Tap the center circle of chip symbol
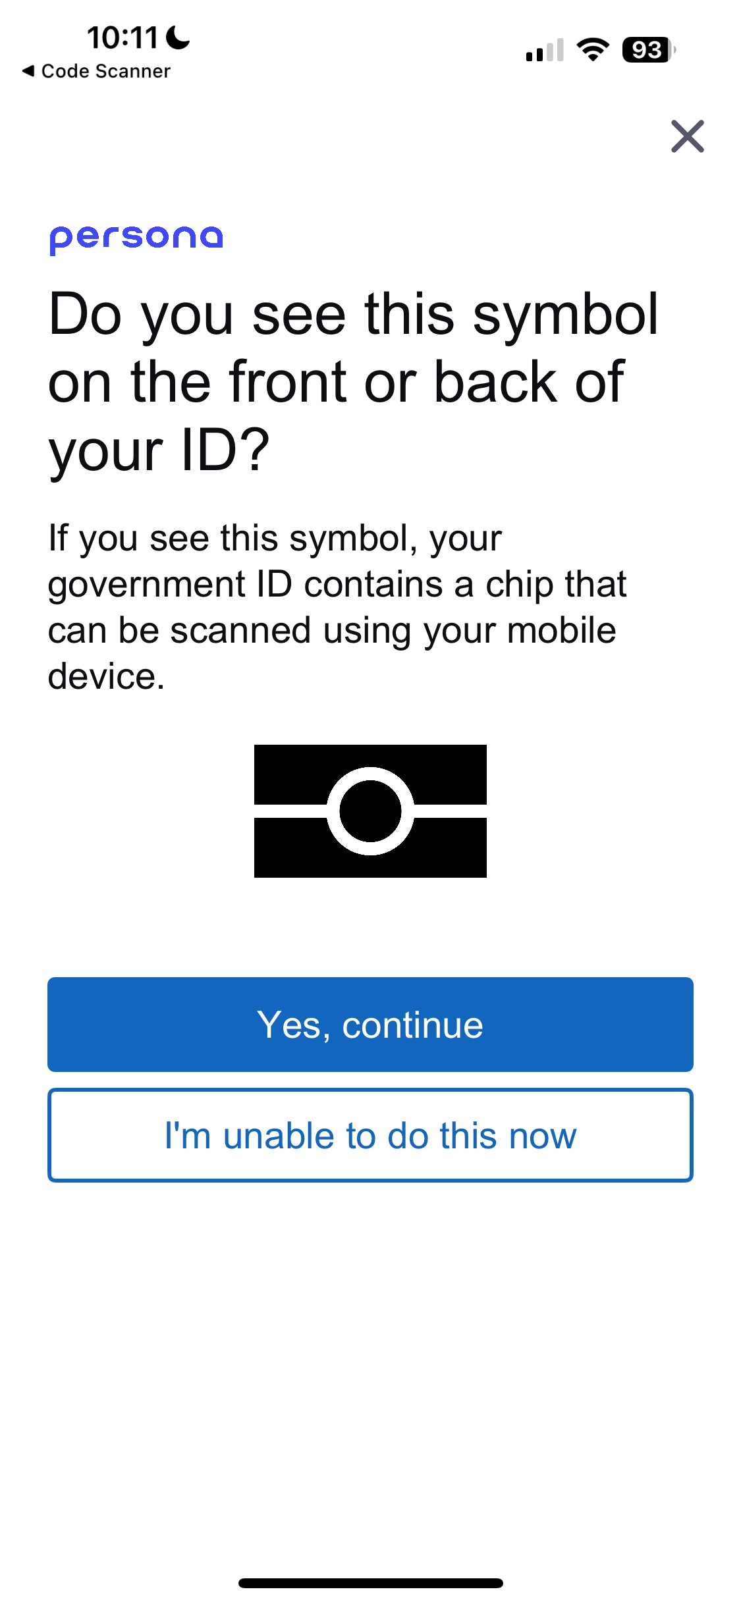 point(370,811)
